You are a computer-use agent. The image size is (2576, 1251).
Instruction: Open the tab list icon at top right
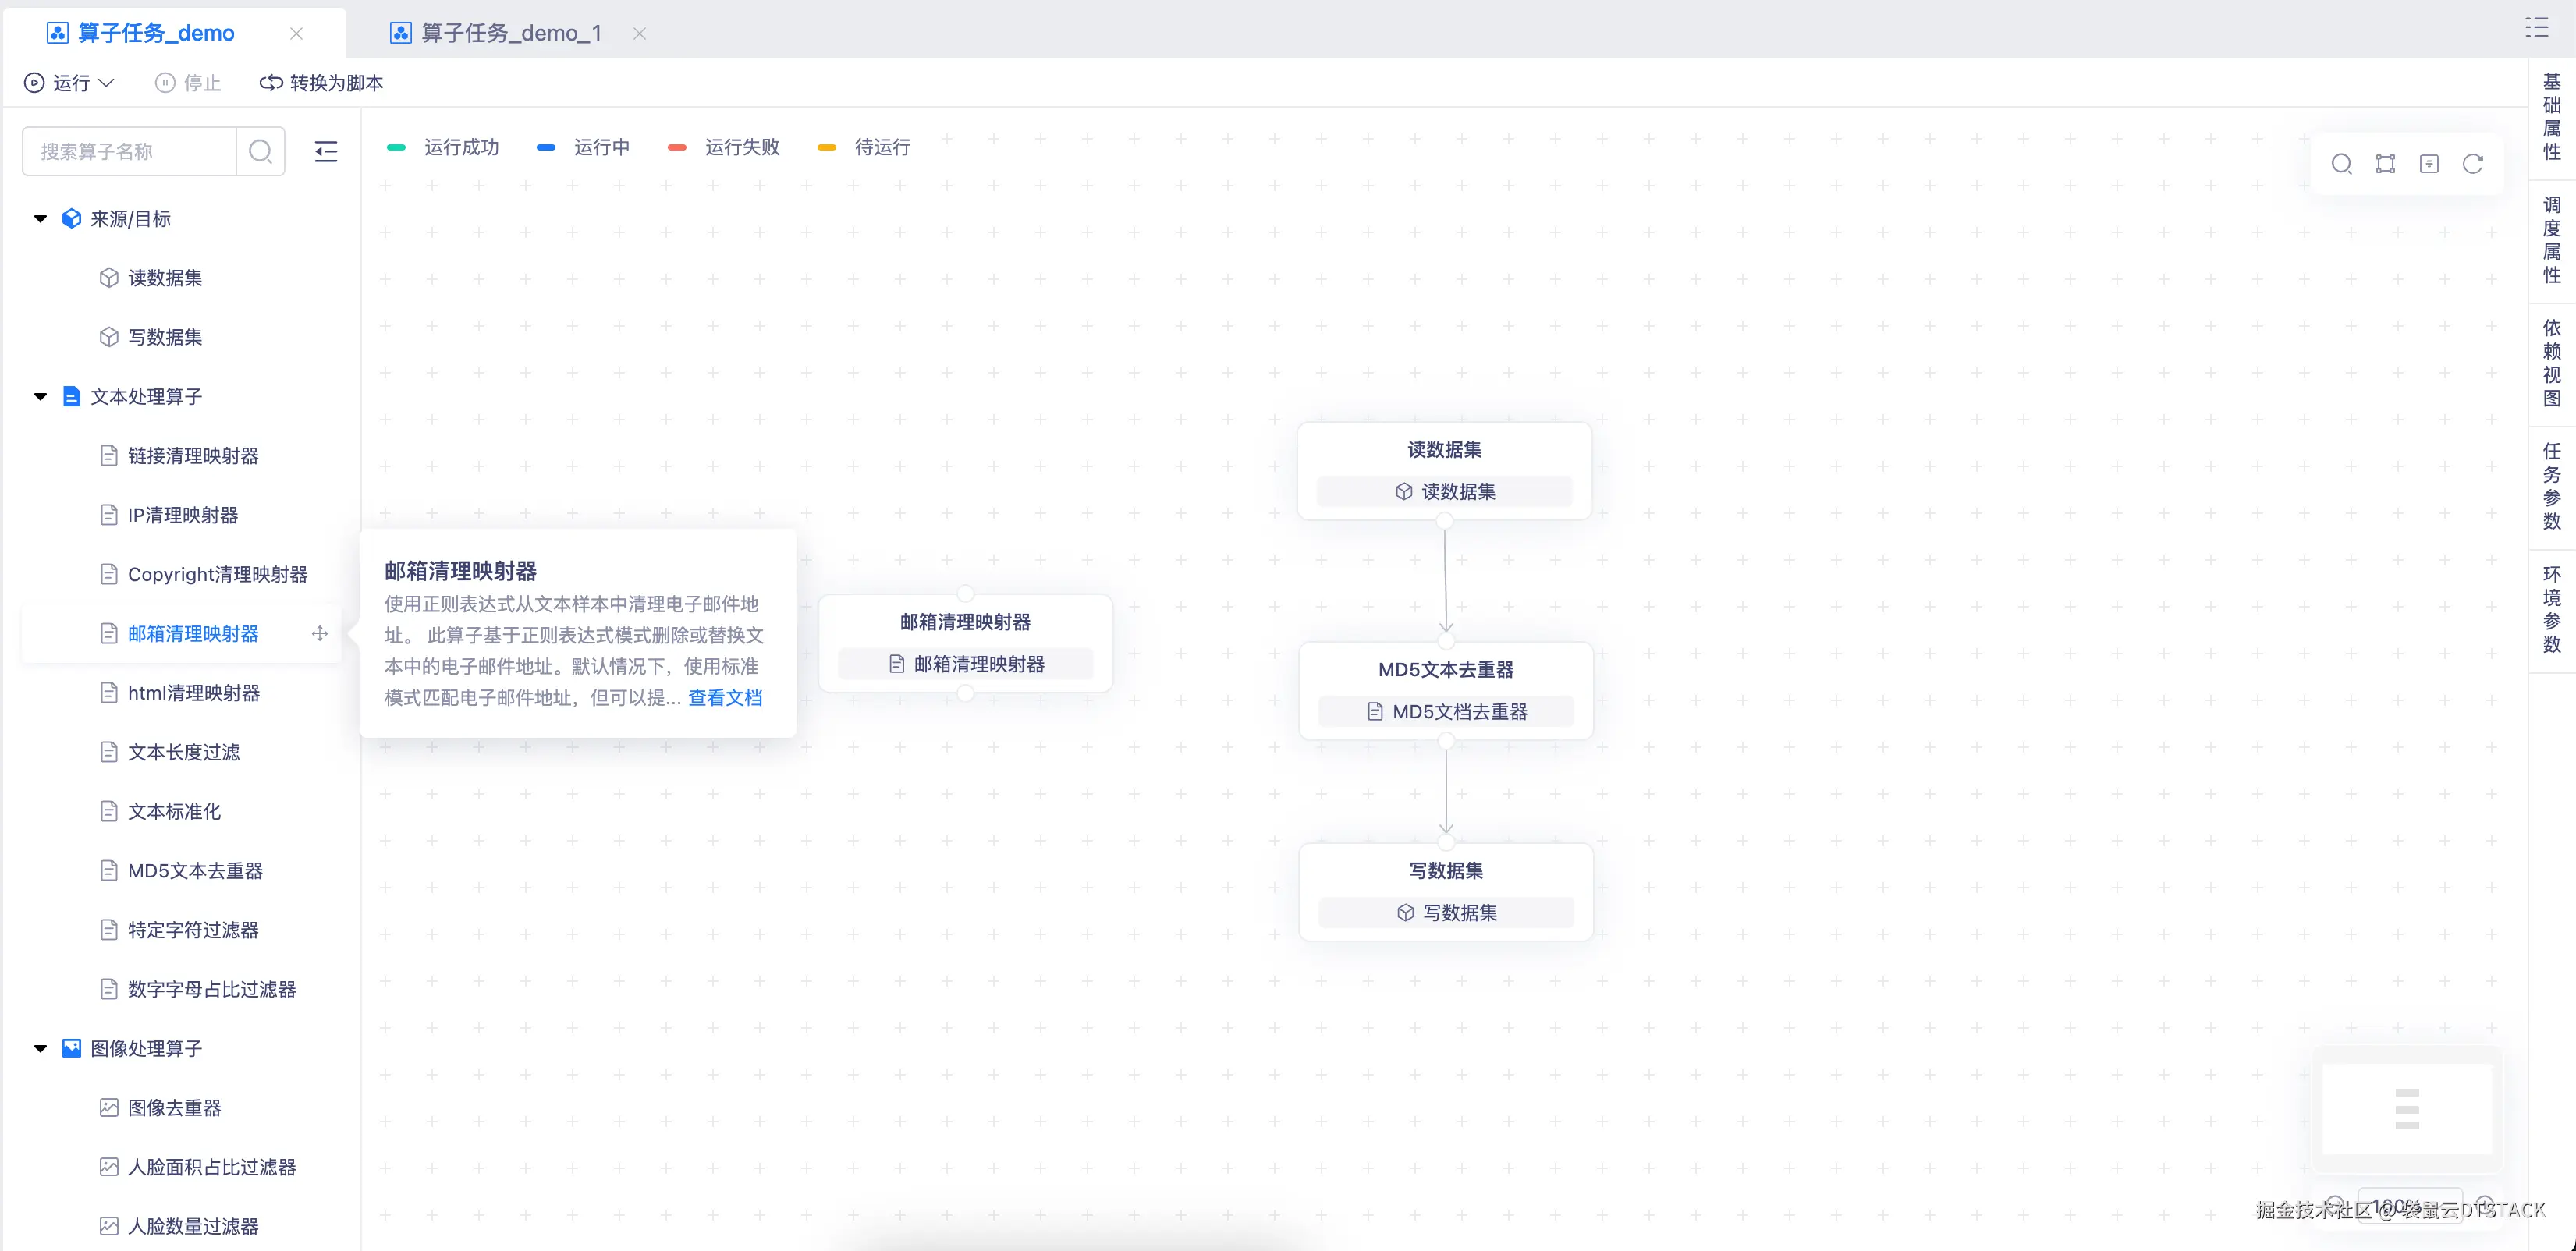click(2536, 28)
